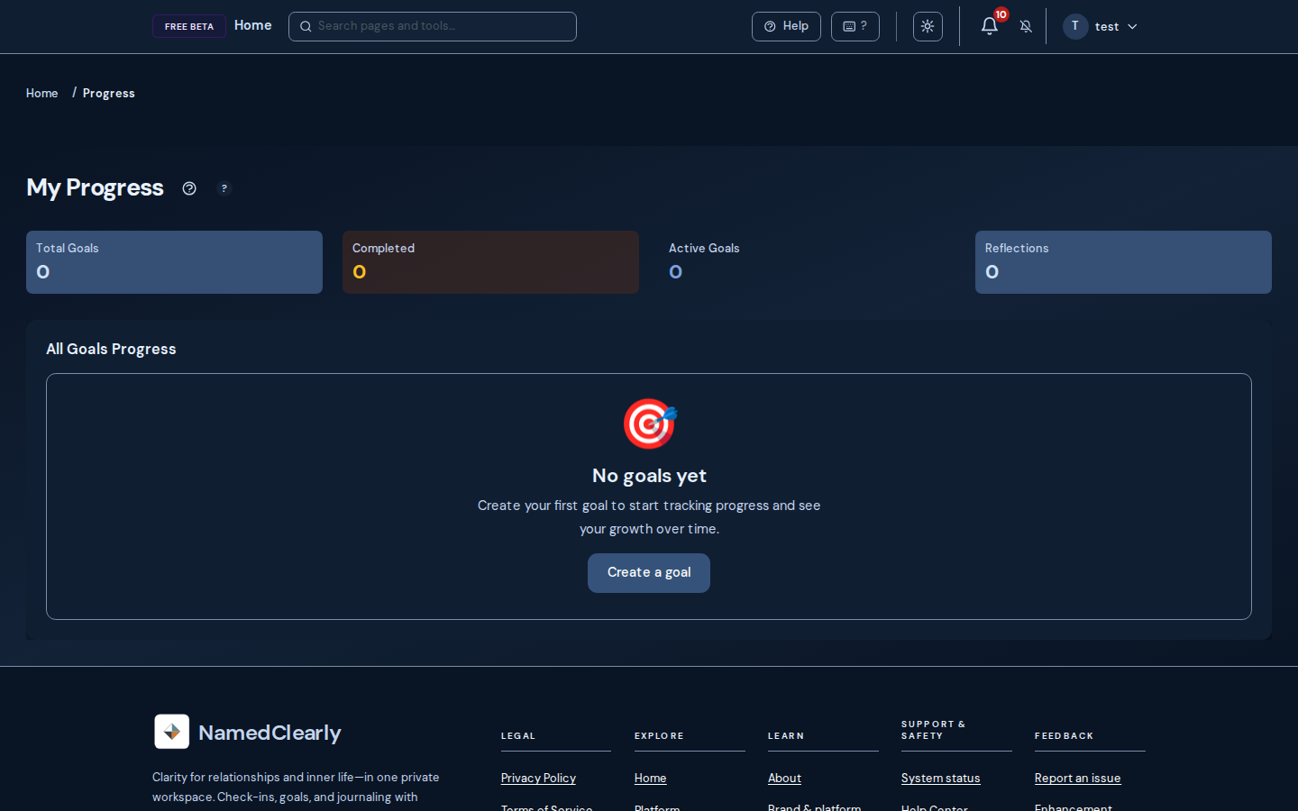This screenshot has width=1298, height=811.
Task: Click the SUPPORT & SAFETY footer heading
Action: tap(933, 730)
